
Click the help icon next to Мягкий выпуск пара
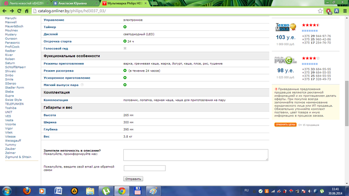[82, 85]
